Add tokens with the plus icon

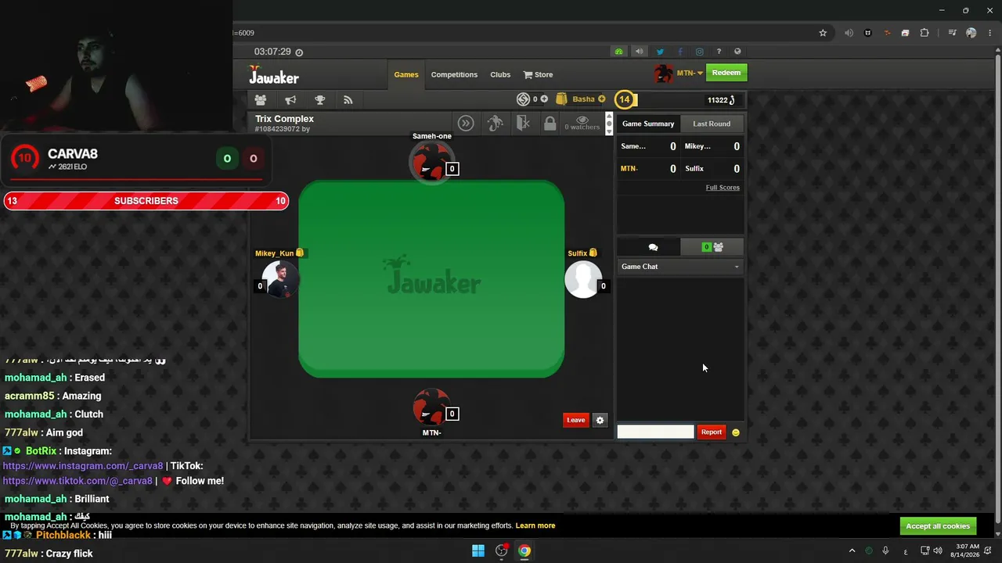[x=544, y=99]
